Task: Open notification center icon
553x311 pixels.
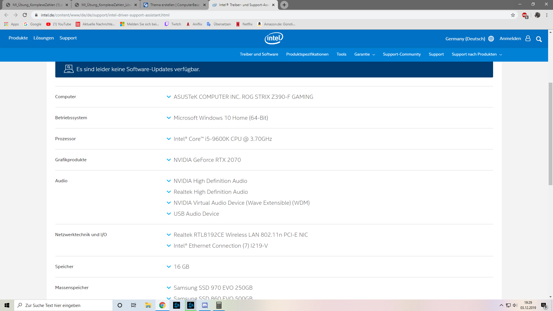Action: click(544, 306)
